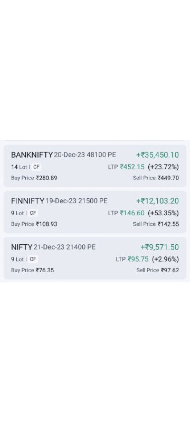Viewport: 190px width, 422px height.
Task: Open the BANKNIFTY 20-Dec-23 48100 PE position
Action: coord(95,166)
